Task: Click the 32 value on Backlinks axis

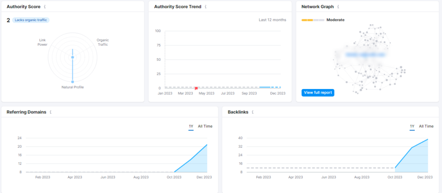Action: 241,146
